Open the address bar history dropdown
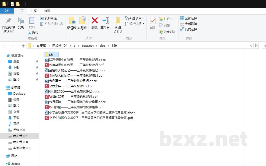266x166 pixels. 251,46
